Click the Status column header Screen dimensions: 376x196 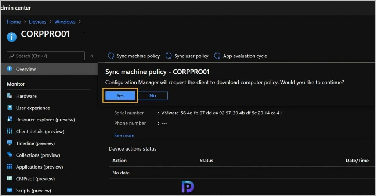[206, 161]
